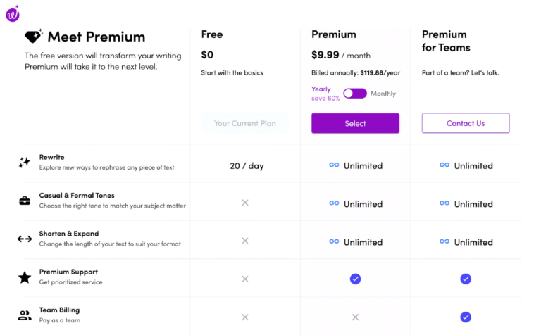Viewport: 541px width, 335px height.
Task: Click the Casual & Formal Tones briefcase icon
Action: pyautogui.click(x=25, y=201)
